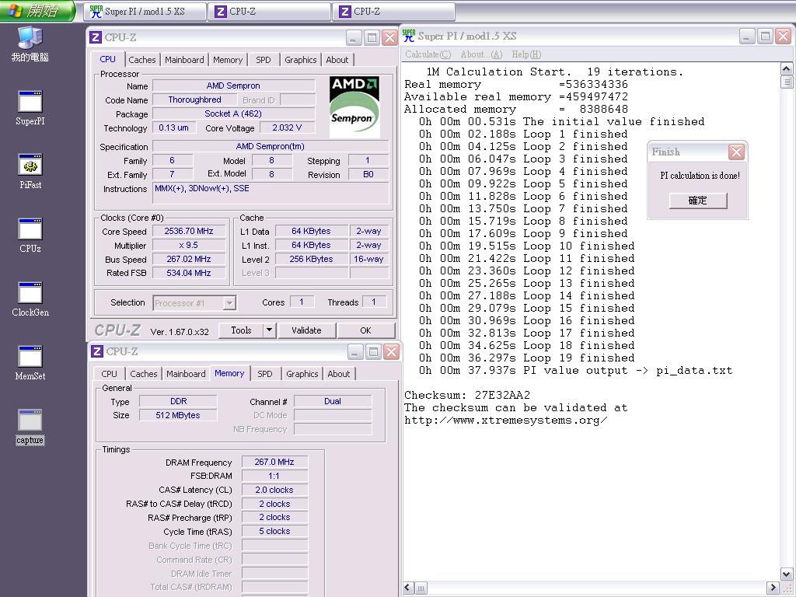Open the 我的電腦 desktop icon
Viewport: 796px width, 597px height.
30,44
